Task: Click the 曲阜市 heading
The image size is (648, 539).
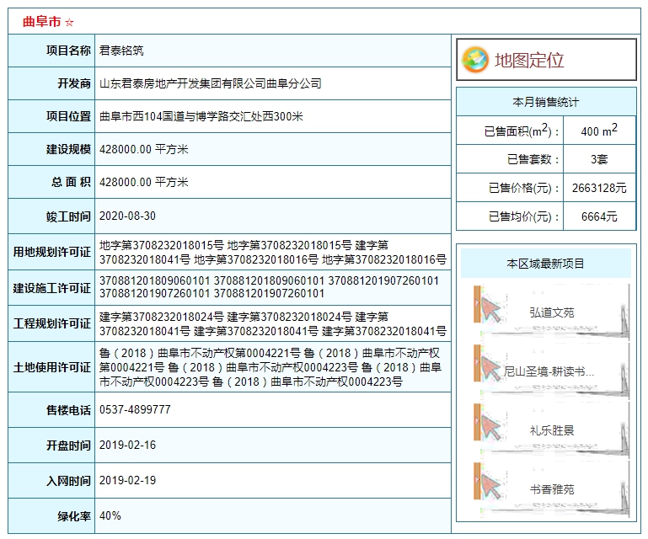Action: pos(42,22)
